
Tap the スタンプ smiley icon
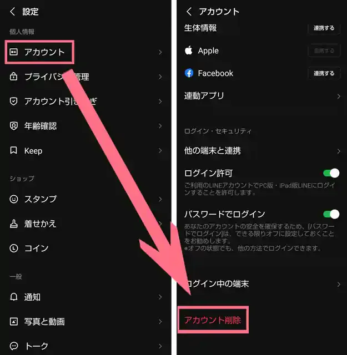click(13, 199)
